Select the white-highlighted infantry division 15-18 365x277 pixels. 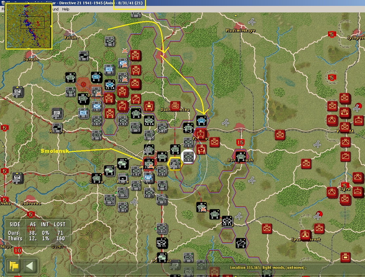pos(188,157)
